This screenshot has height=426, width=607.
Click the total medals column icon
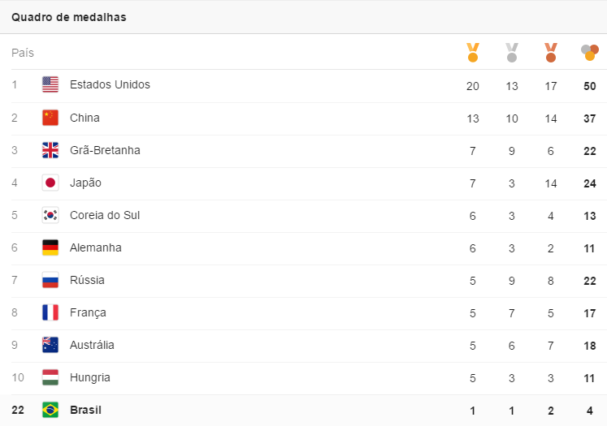point(590,53)
